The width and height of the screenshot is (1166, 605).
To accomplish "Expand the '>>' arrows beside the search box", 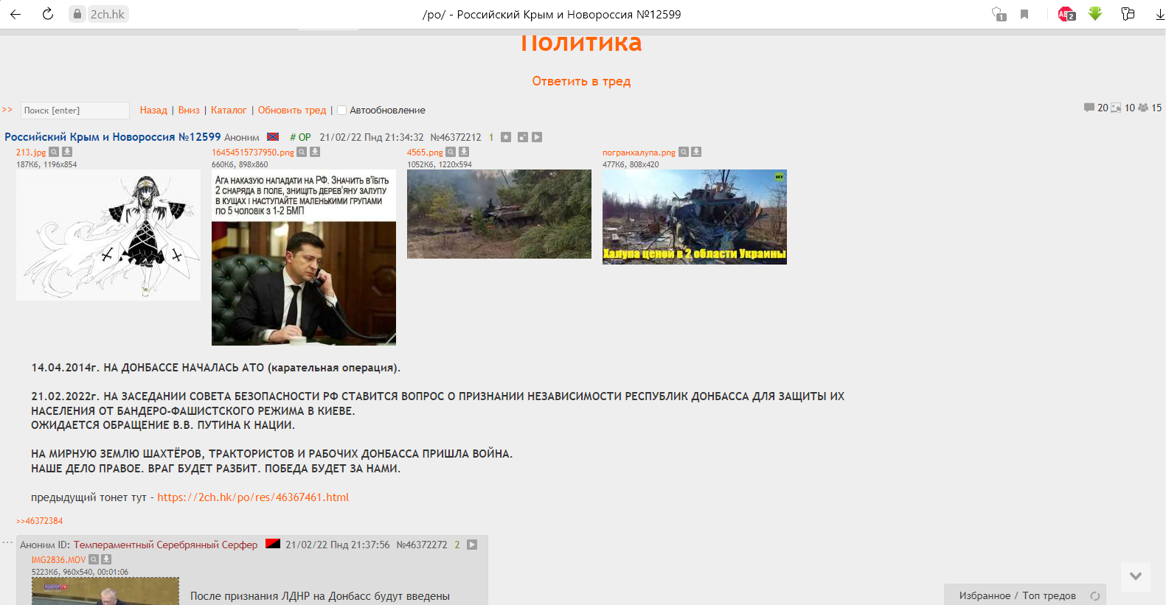I will click(x=7, y=110).
